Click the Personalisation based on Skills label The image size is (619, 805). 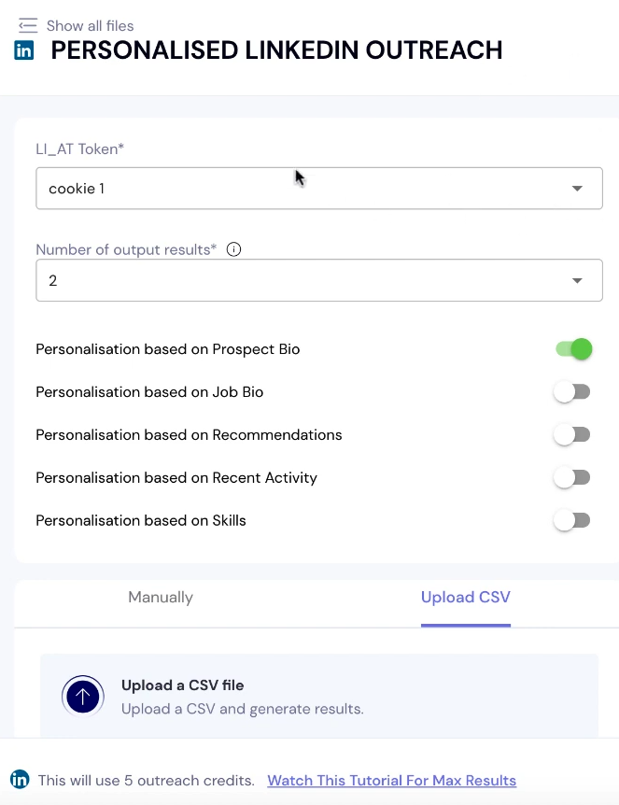pos(141,520)
